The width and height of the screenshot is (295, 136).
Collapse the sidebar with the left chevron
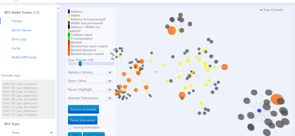(x=58, y=8)
